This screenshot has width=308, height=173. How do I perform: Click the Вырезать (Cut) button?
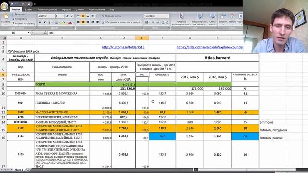click(x=18, y=14)
